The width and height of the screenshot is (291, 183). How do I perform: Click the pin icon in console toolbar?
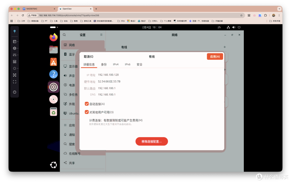point(15,31)
